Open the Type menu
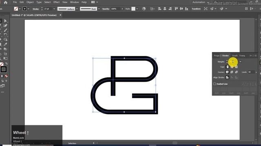This screenshot has height=146, width=261. (x=39, y=2)
